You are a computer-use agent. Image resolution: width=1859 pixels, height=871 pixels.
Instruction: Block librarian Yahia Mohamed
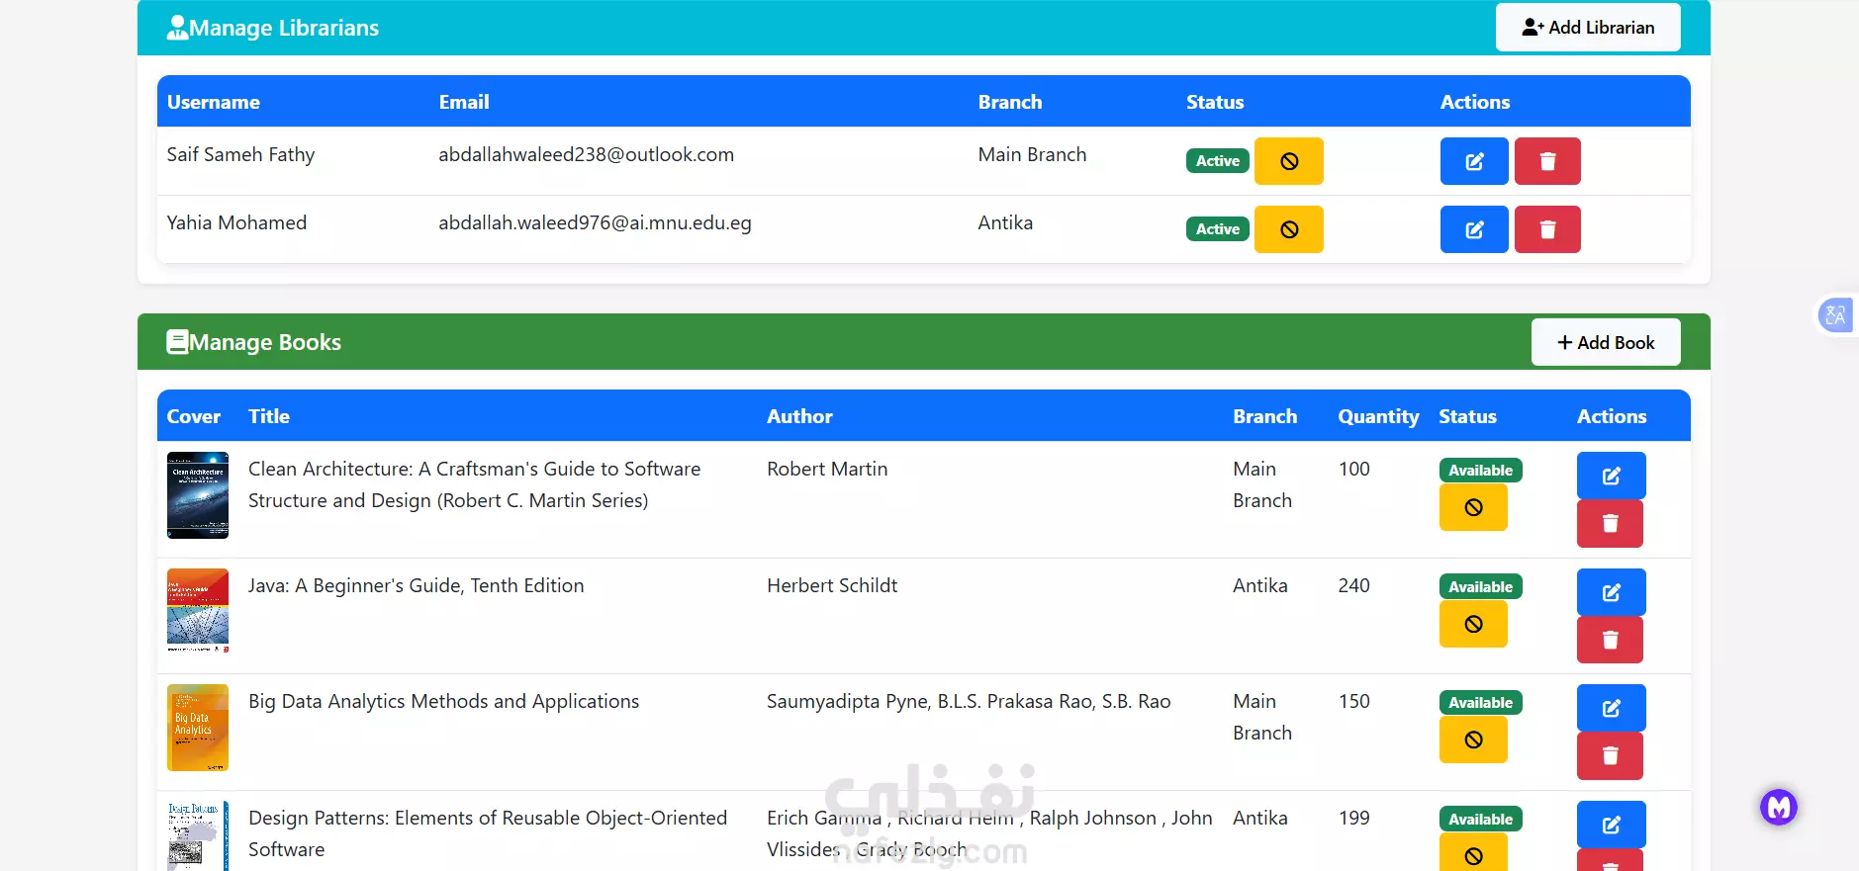1289,229
